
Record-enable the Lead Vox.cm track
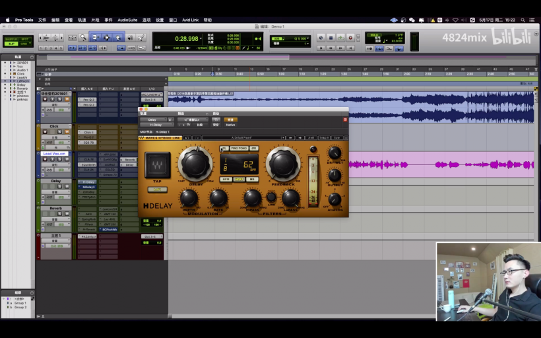coord(45,159)
